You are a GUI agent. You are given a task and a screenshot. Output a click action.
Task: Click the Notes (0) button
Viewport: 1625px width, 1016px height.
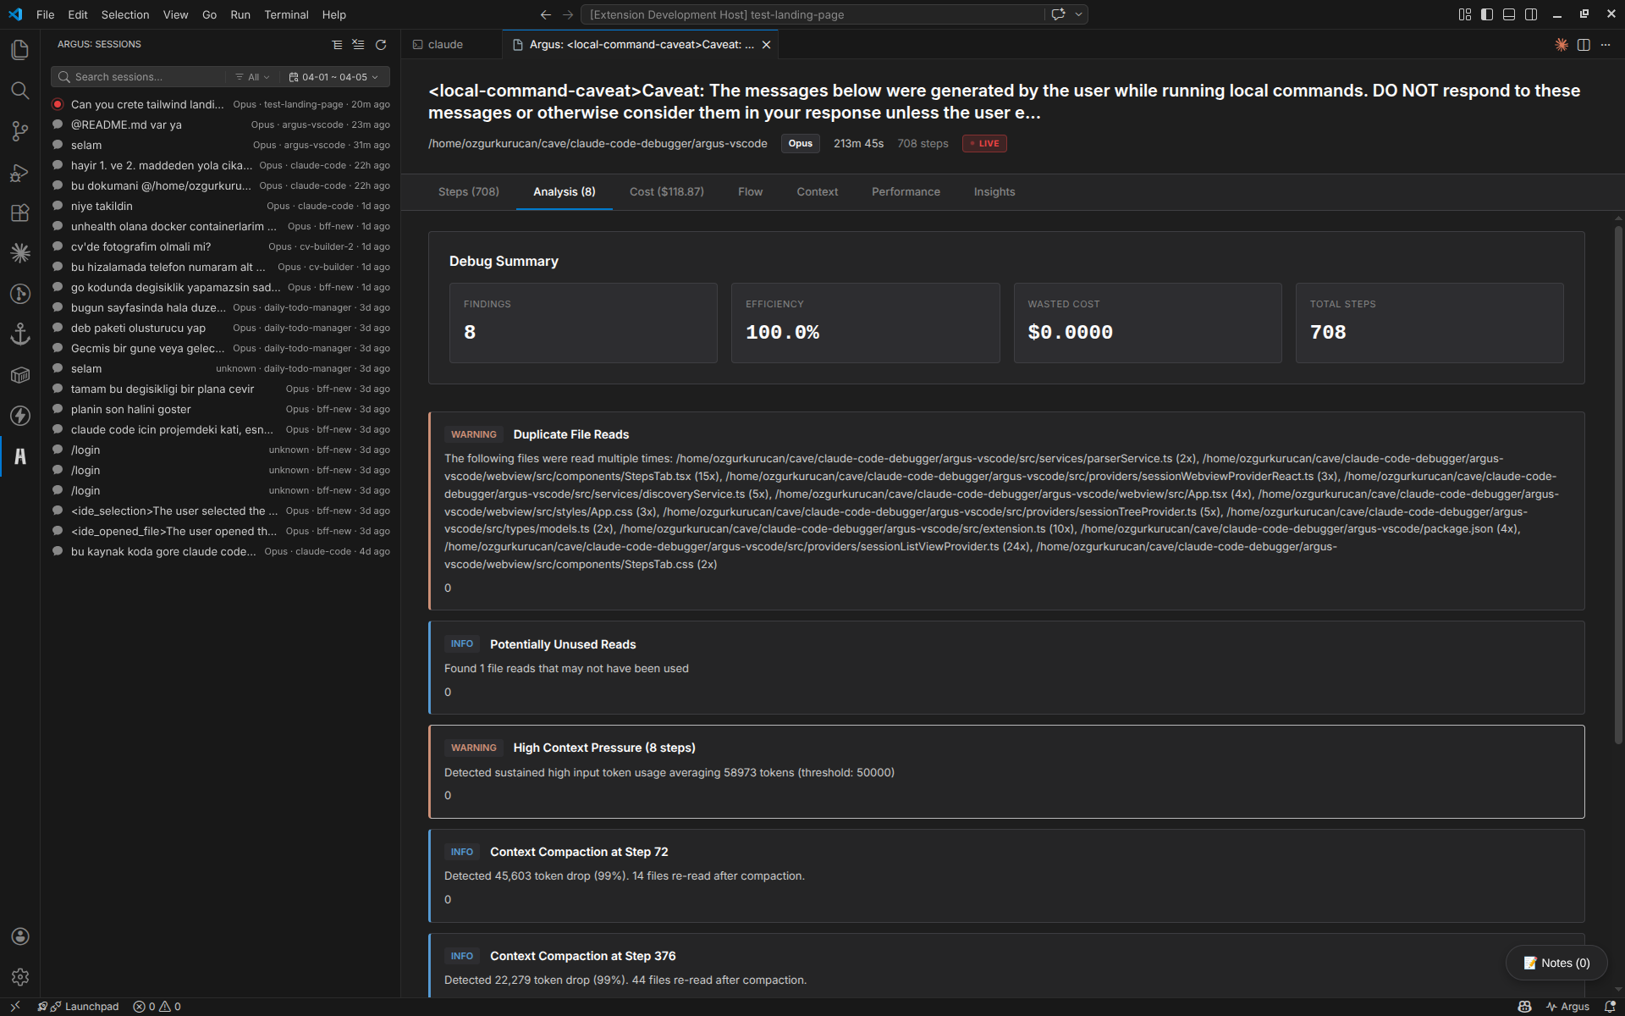(x=1556, y=963)
